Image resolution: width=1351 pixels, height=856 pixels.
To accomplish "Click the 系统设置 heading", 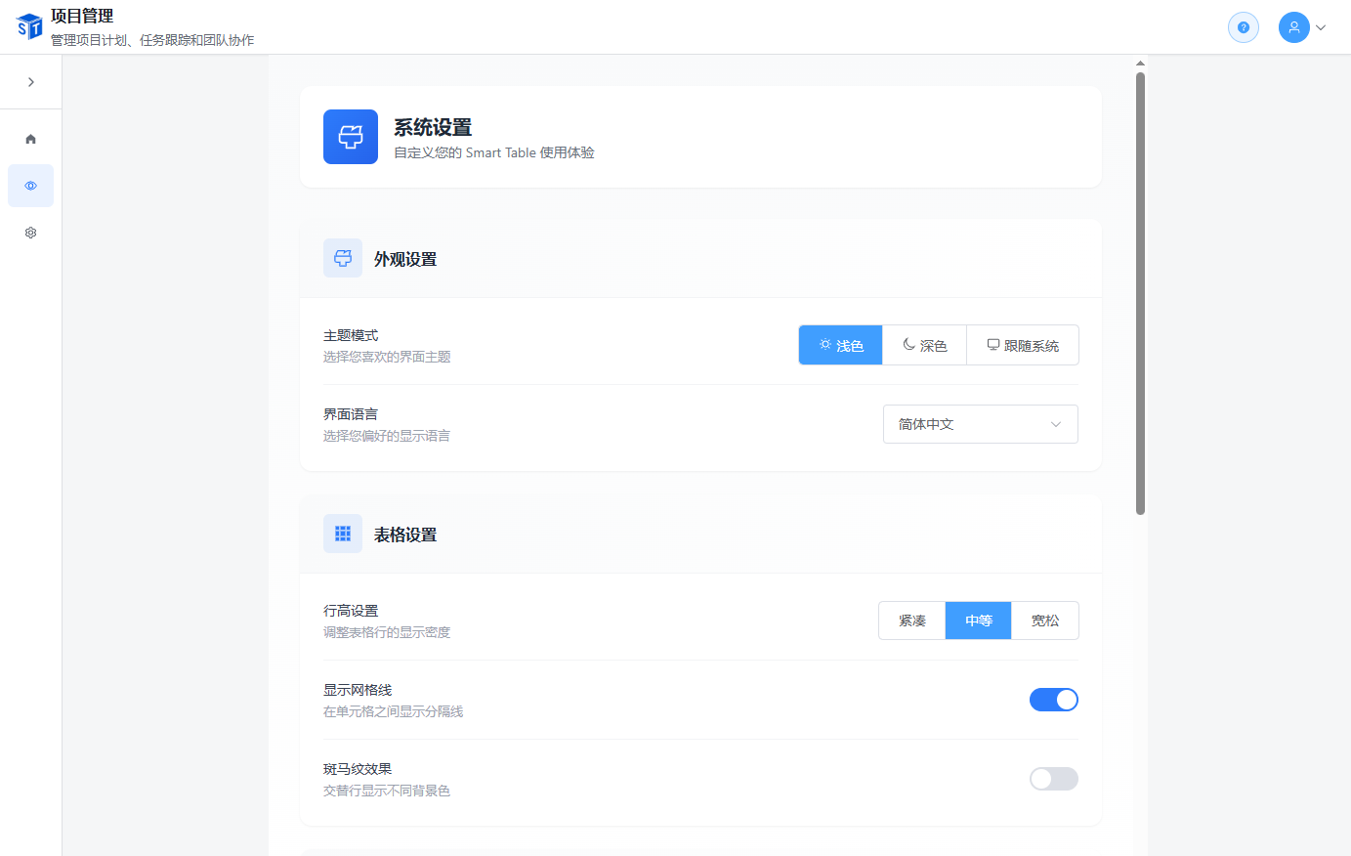I will point(433,128).
